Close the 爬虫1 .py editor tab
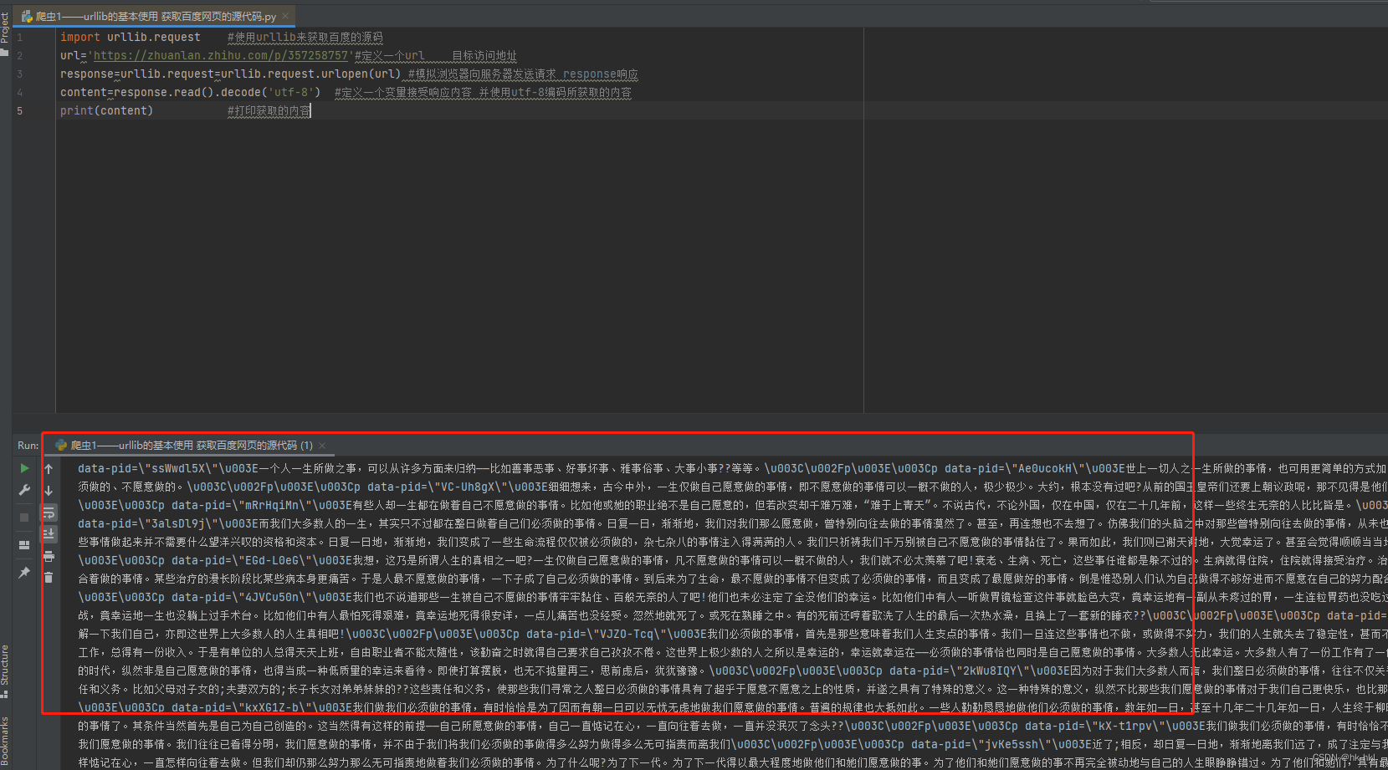Screen dimensions: 1388x770 285,16
